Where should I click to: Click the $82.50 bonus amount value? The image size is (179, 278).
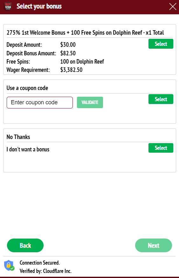(x=68, y=53)
